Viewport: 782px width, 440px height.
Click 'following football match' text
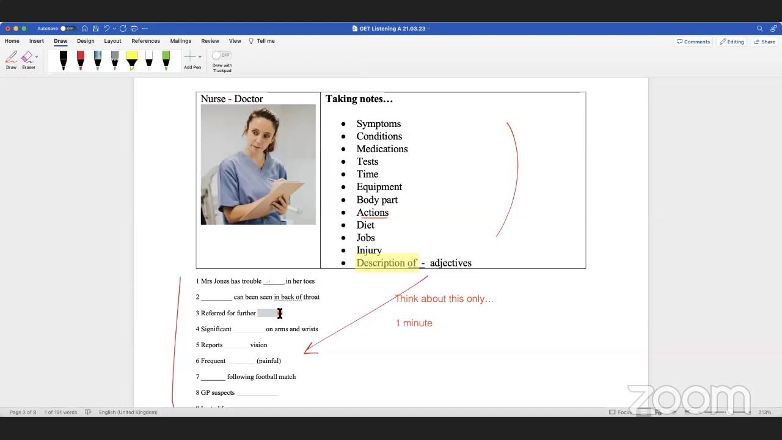[x=261, y=377]
